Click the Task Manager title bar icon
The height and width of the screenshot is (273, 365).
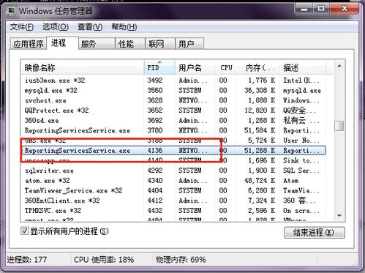click(x=11, y=11)
